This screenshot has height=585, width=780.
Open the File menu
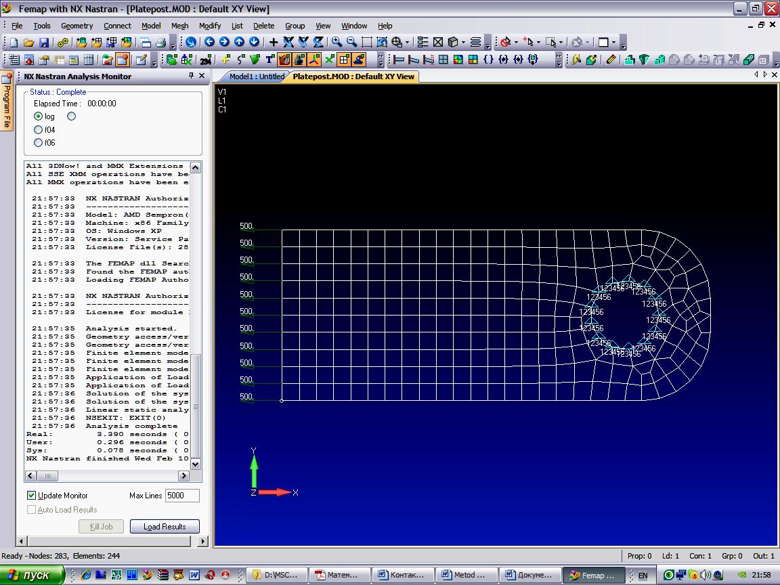click(x=17, y=26)
